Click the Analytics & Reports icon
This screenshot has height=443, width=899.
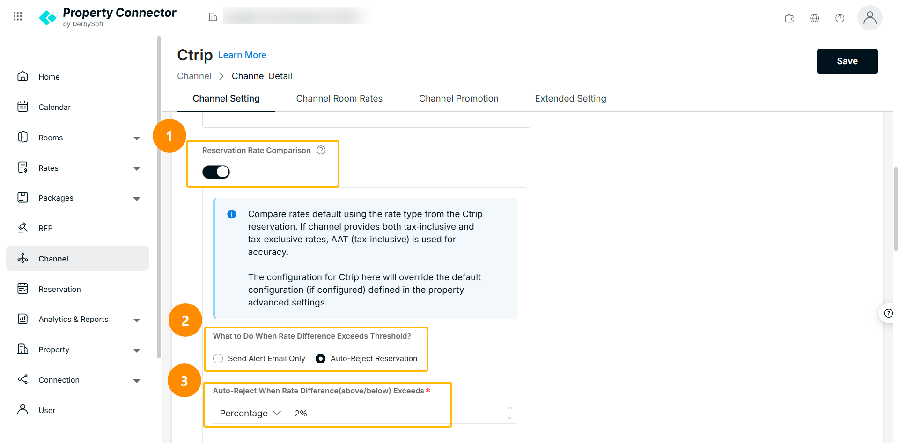tap(22, 319)
